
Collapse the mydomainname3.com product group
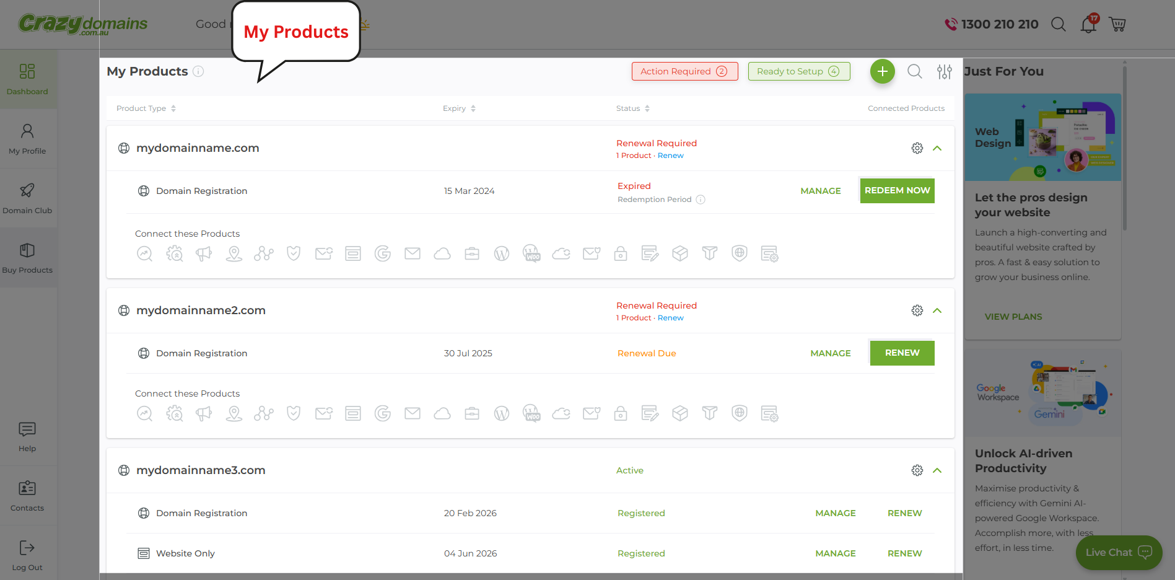coord(937,470)
